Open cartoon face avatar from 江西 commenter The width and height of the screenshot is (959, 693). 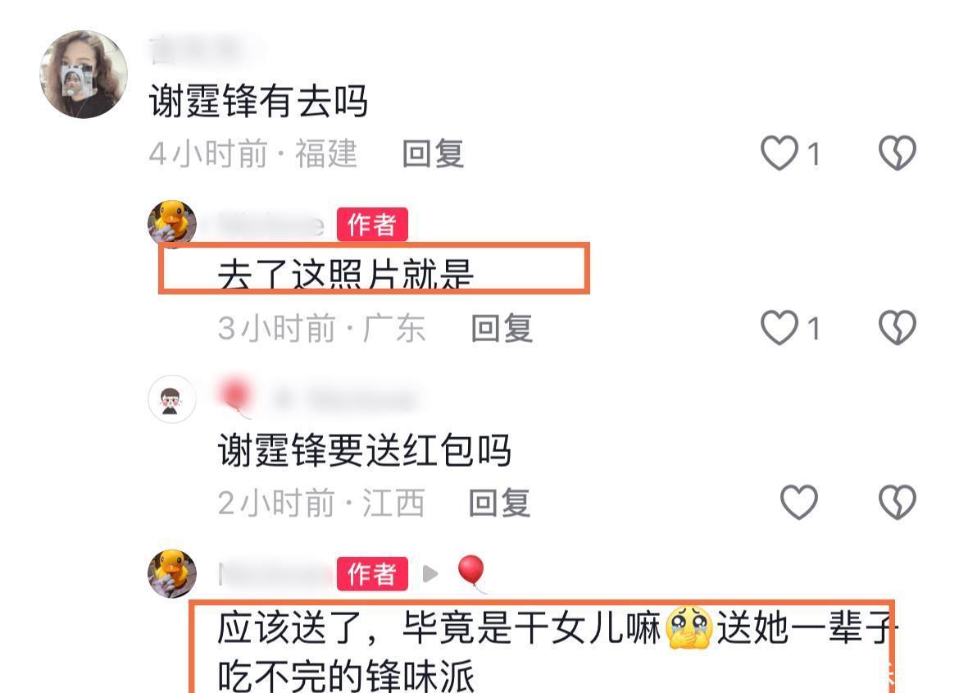click(172, 399)
